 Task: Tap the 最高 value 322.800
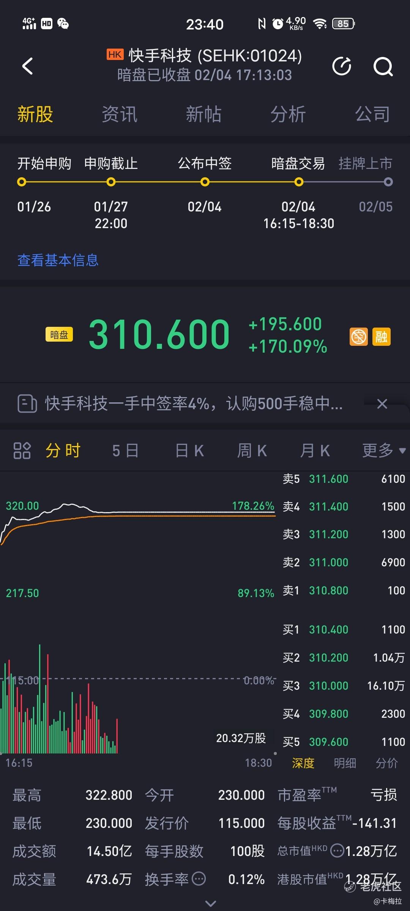pyautogui.click(x=109, y=795)
